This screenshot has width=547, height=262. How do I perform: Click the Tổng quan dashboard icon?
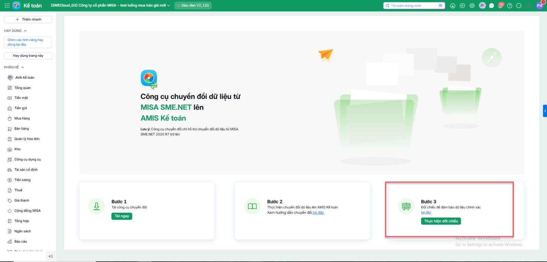[x=10, y=88]
